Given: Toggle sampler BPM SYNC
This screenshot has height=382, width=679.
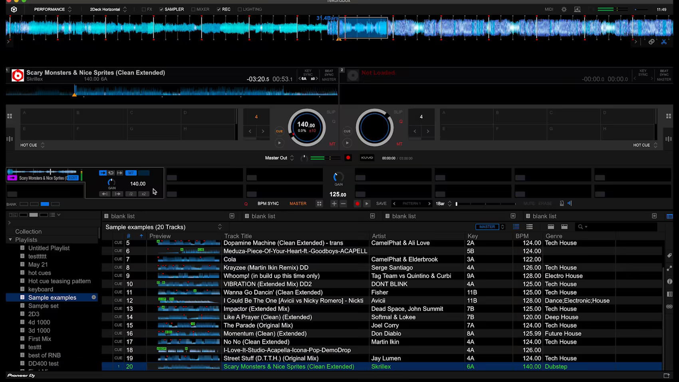Looking at the screenshot, I should [268, 203].
